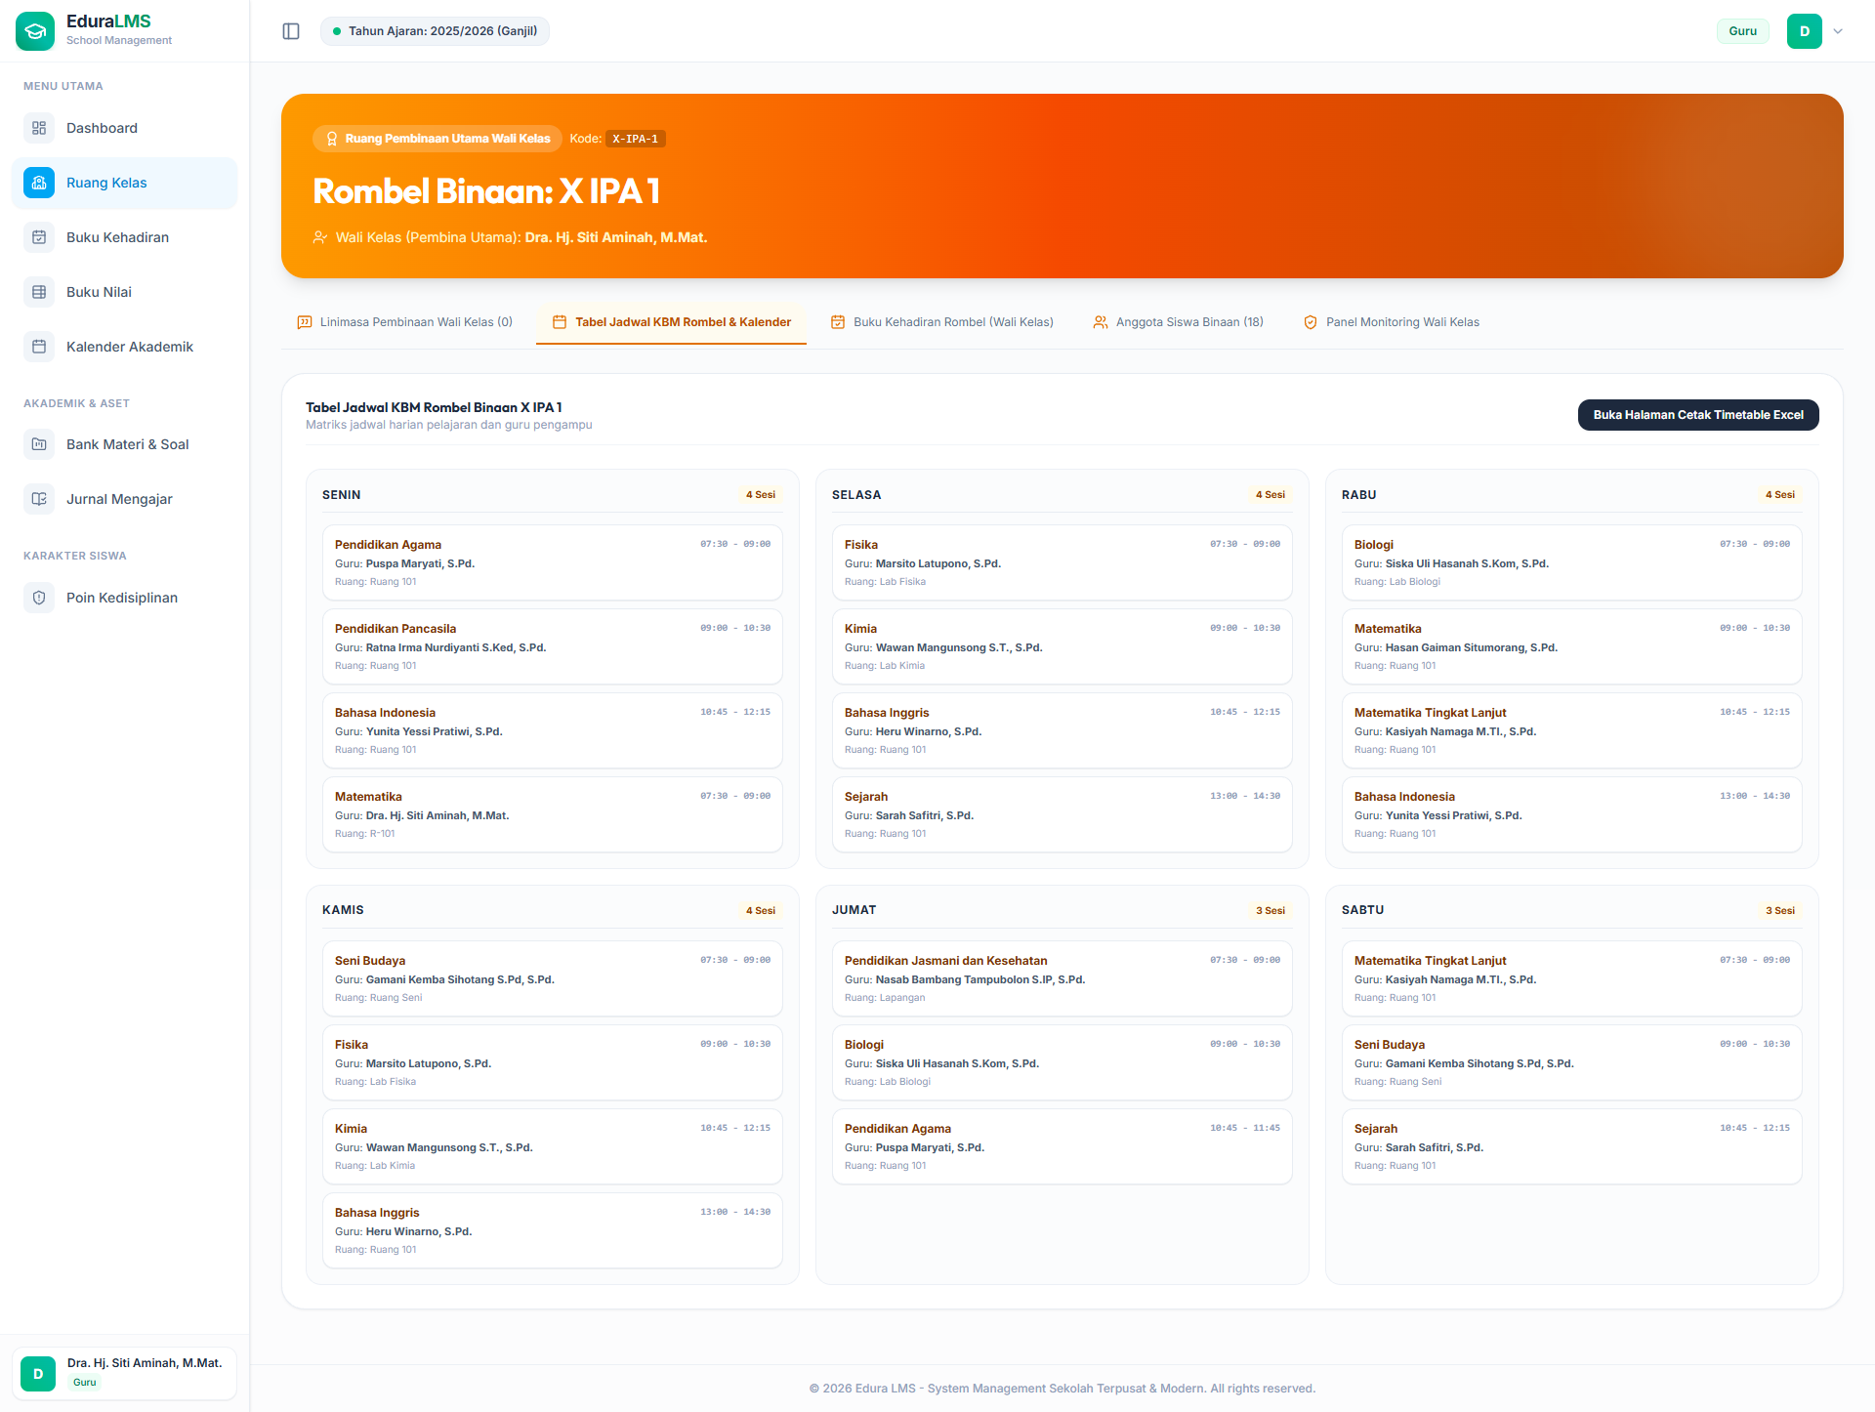Expand the user account chevron dropdown
The image size is (1875, 1412).
(1838, 31)
